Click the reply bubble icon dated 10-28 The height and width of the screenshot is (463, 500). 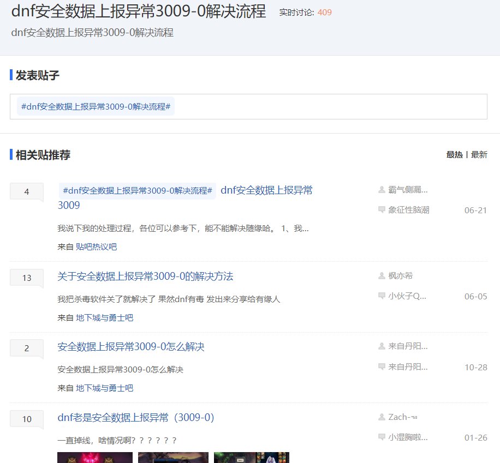click(x=382, y=367)
